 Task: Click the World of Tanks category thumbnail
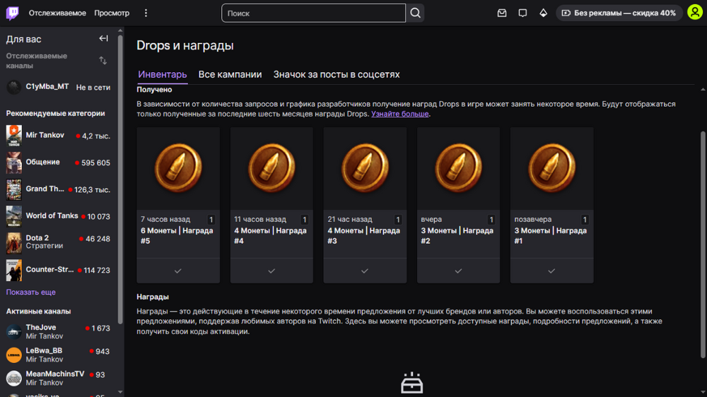pos(14,216)
